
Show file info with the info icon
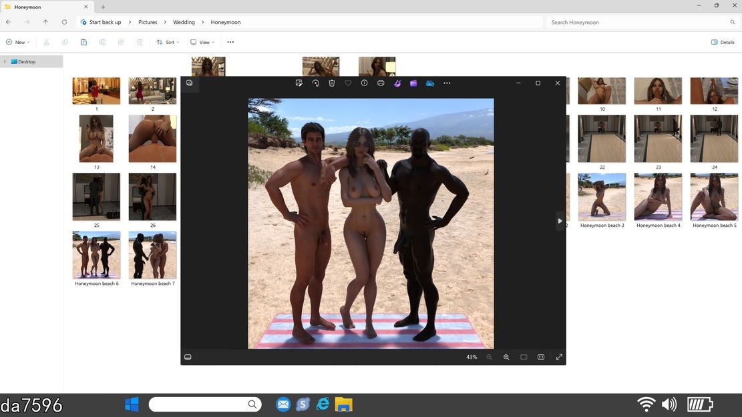[x=365, y=83]
